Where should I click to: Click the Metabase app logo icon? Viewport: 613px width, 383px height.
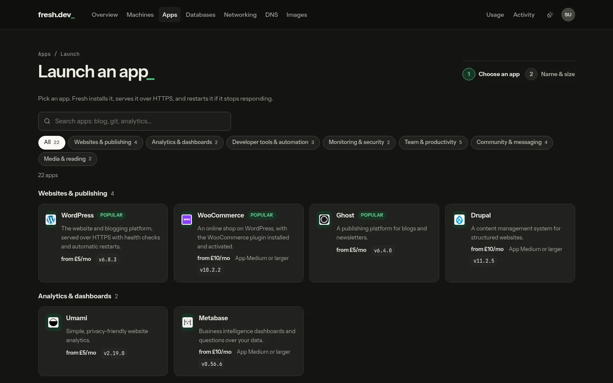coord(188,322)
